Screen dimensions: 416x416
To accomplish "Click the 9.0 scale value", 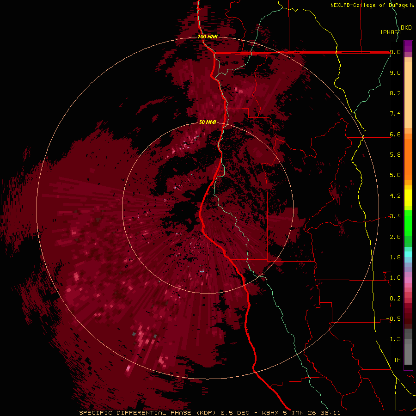I will (395, 73).
